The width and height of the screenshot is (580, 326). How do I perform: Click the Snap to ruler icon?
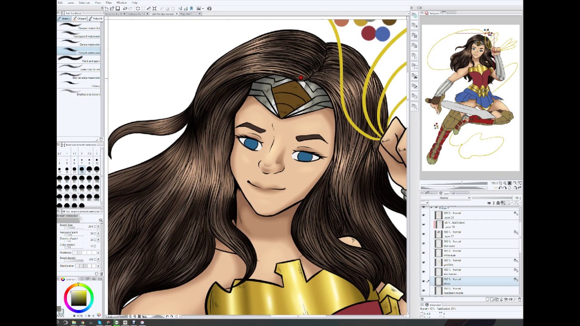pos(180,8)
